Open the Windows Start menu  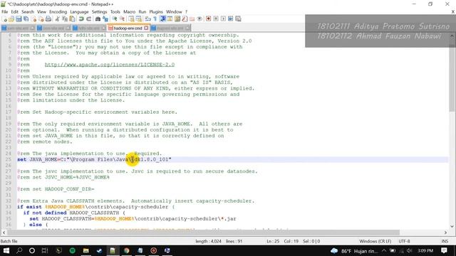[x=6, y=250]
